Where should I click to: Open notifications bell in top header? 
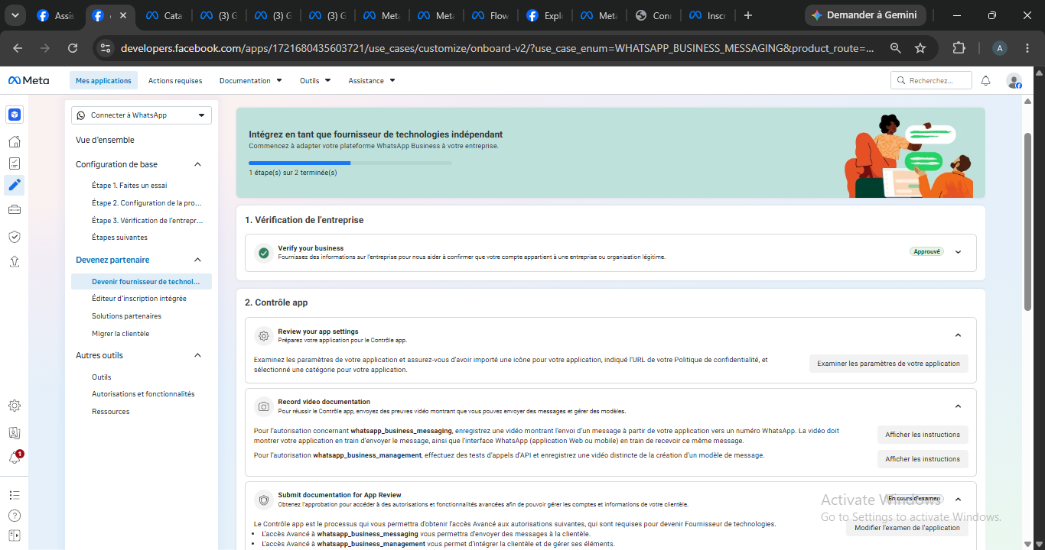(986, 80)
